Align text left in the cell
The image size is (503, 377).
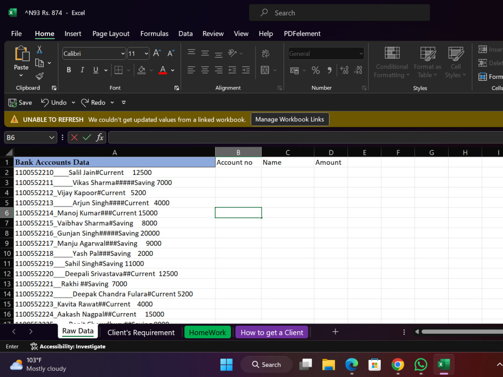click(191, 70)
